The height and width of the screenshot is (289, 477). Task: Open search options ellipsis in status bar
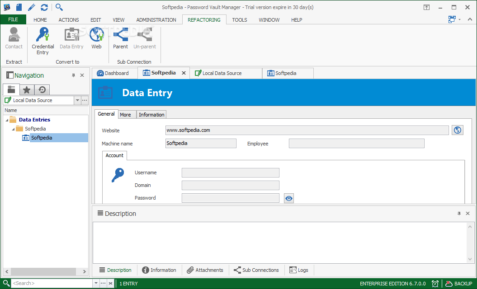[x=103, y=283]
